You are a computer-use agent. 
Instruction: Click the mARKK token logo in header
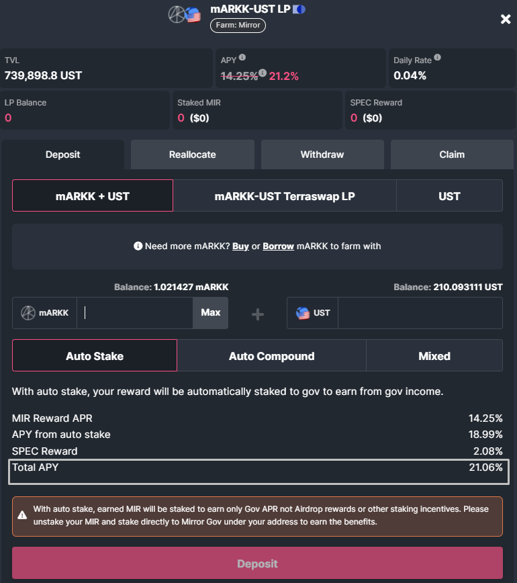[x=177, y=15]
